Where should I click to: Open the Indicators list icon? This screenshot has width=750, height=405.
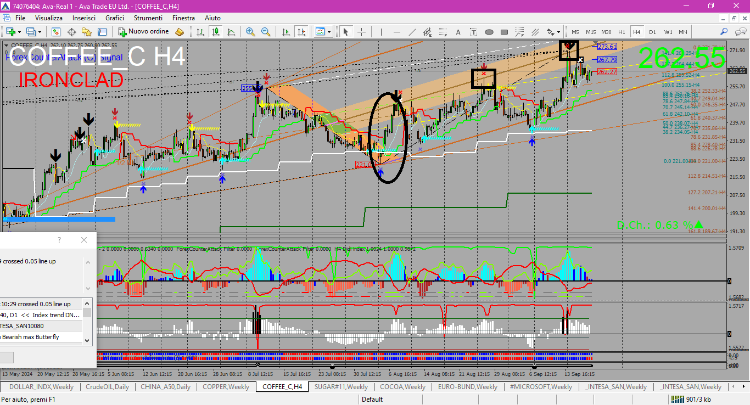(x=320, y=32)
